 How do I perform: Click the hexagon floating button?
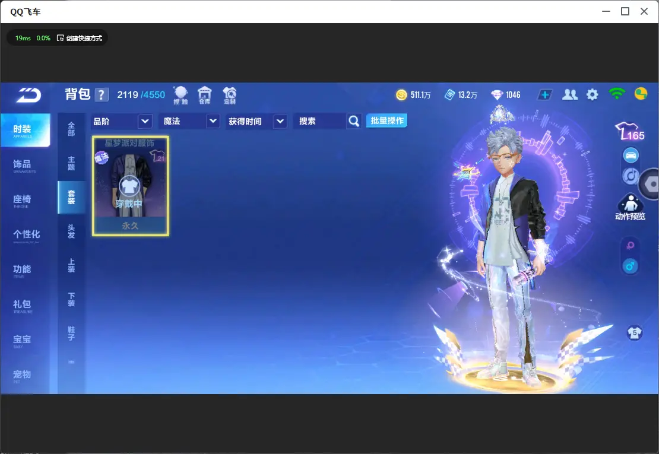tap(650, 184)
